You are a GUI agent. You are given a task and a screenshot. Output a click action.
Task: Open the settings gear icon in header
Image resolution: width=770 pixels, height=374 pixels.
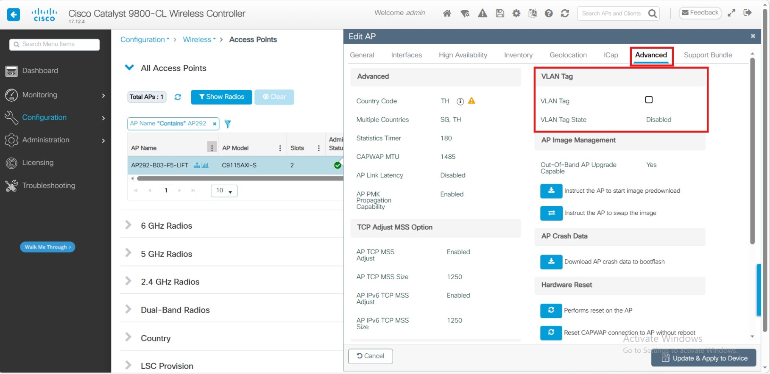[516, 14]
